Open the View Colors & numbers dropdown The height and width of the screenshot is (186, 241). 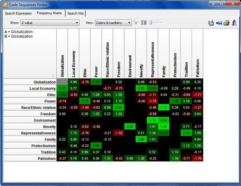113,23
